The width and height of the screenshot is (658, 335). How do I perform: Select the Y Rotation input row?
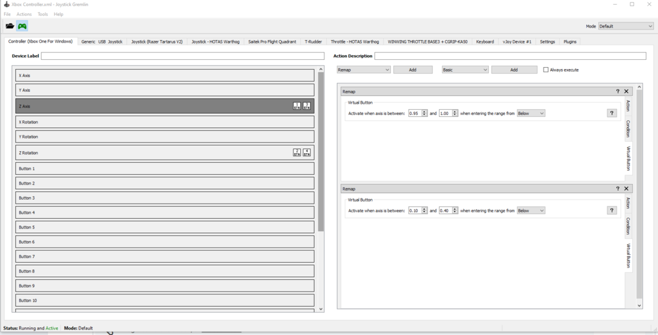(165, 137)
